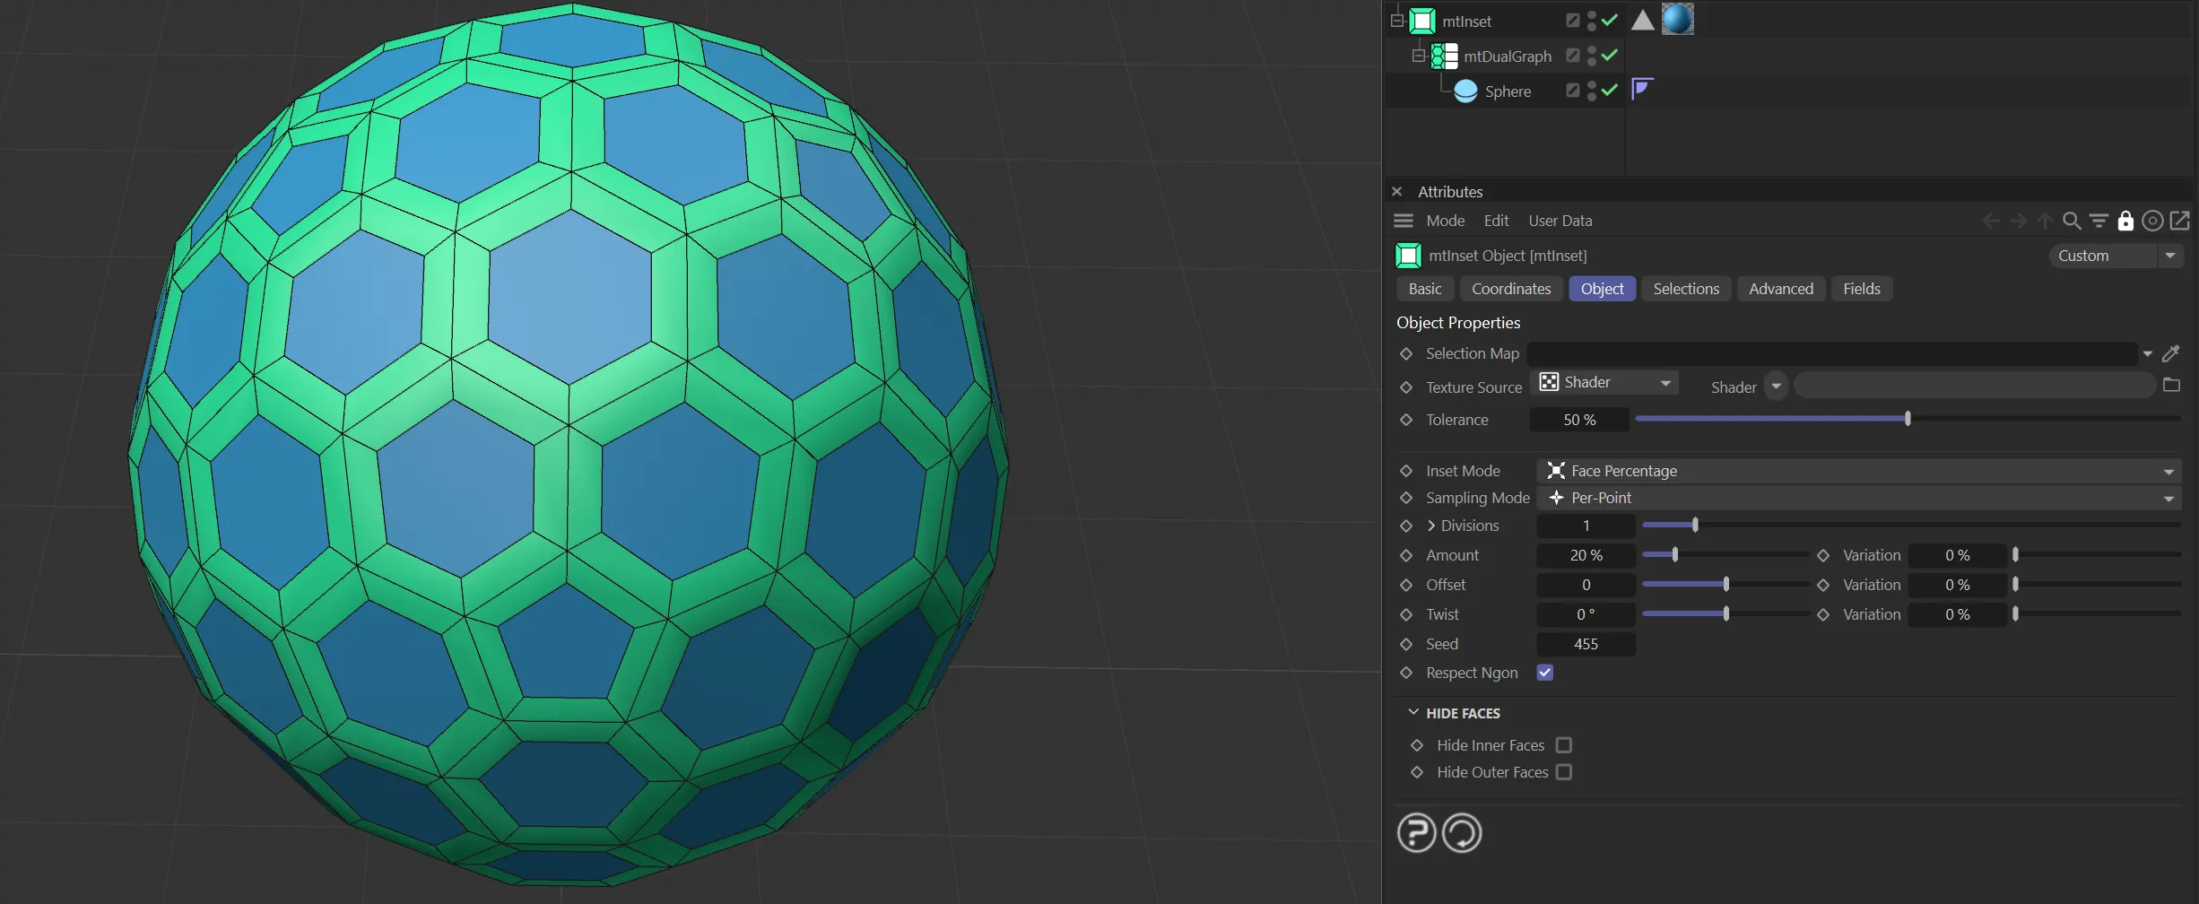Click the folder icon beside the Shader field
The width and height of the screenshot is (2199, 904).
point(2171,386)
